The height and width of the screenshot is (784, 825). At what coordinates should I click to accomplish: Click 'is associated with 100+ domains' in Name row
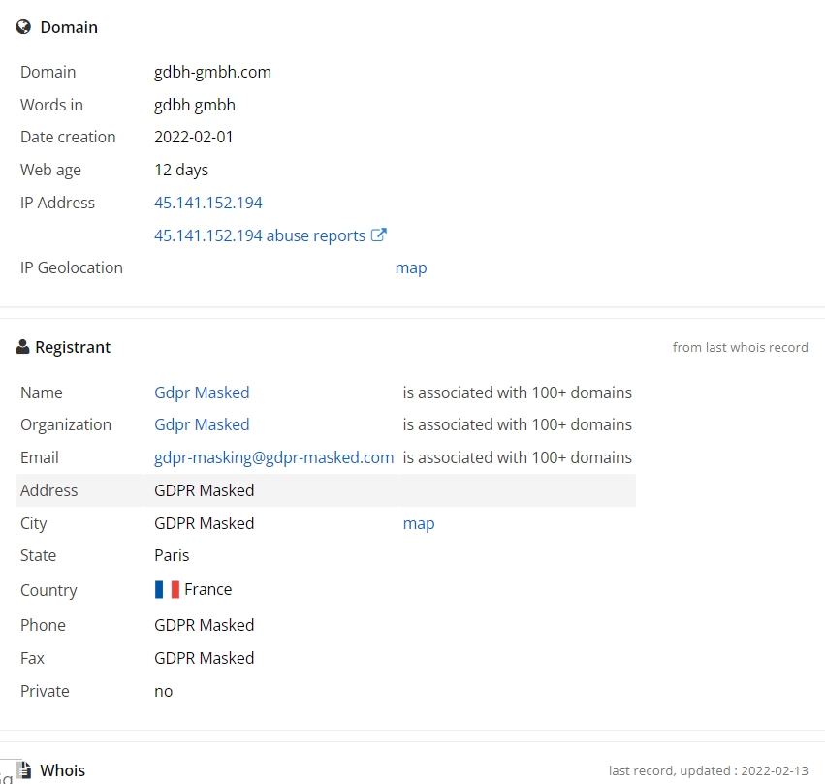(x=518, y=392)
